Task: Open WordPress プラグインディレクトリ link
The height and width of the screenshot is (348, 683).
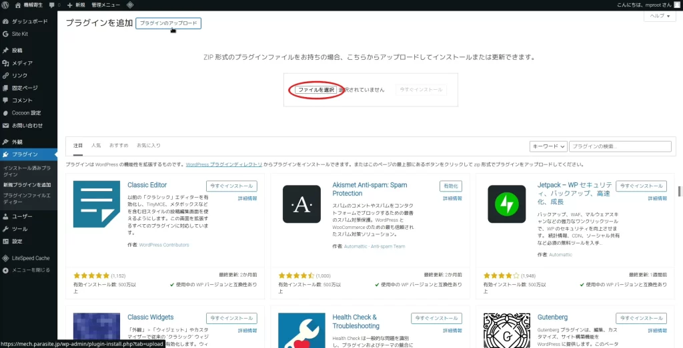Action: pyautogui.click(x=223, y=164)
